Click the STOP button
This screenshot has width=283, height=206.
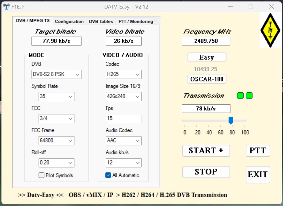206,172
